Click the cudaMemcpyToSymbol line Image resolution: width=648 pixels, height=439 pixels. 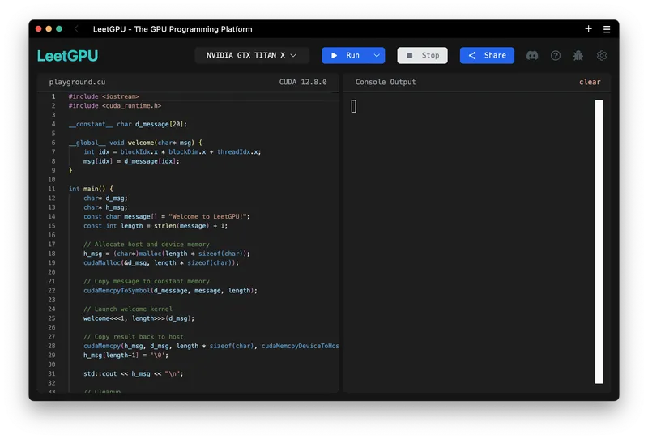(x=170, y=291)
